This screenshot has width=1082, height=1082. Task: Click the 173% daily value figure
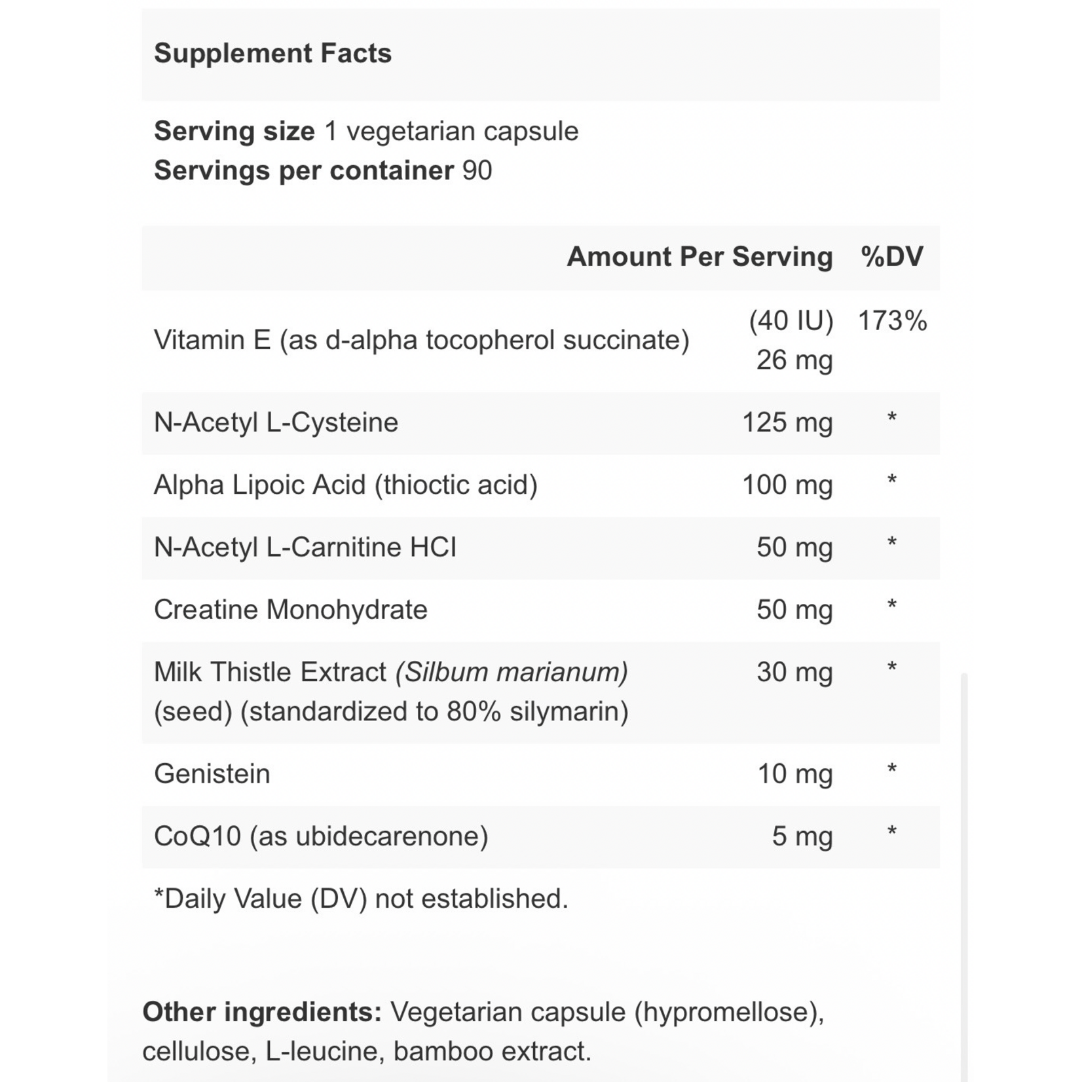pos(892,321)
